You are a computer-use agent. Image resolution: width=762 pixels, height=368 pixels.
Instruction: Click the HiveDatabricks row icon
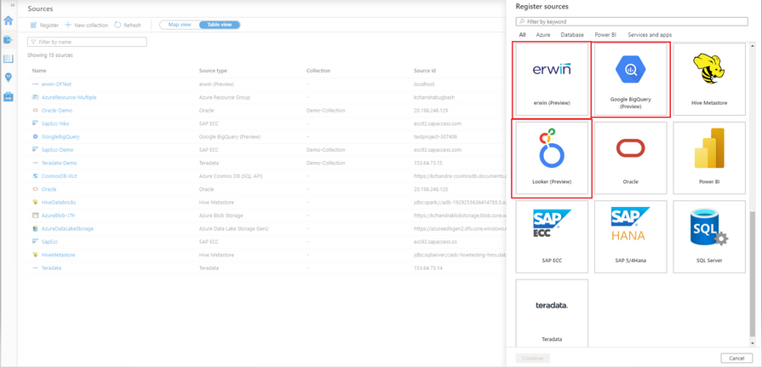[35, 202]
